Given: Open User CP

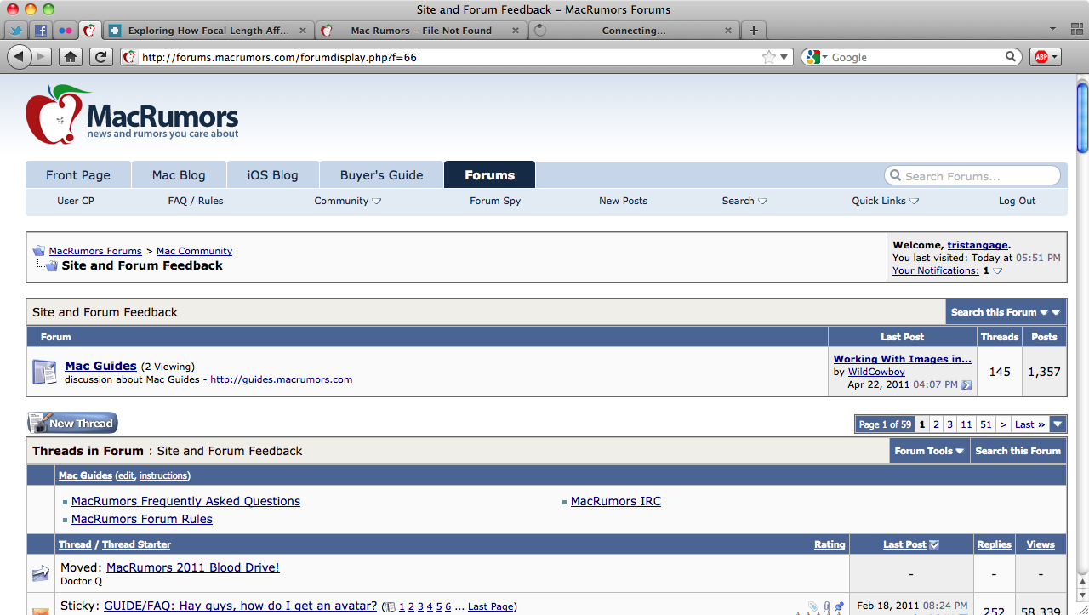Looking at the screenshot, I should (76, 201).
